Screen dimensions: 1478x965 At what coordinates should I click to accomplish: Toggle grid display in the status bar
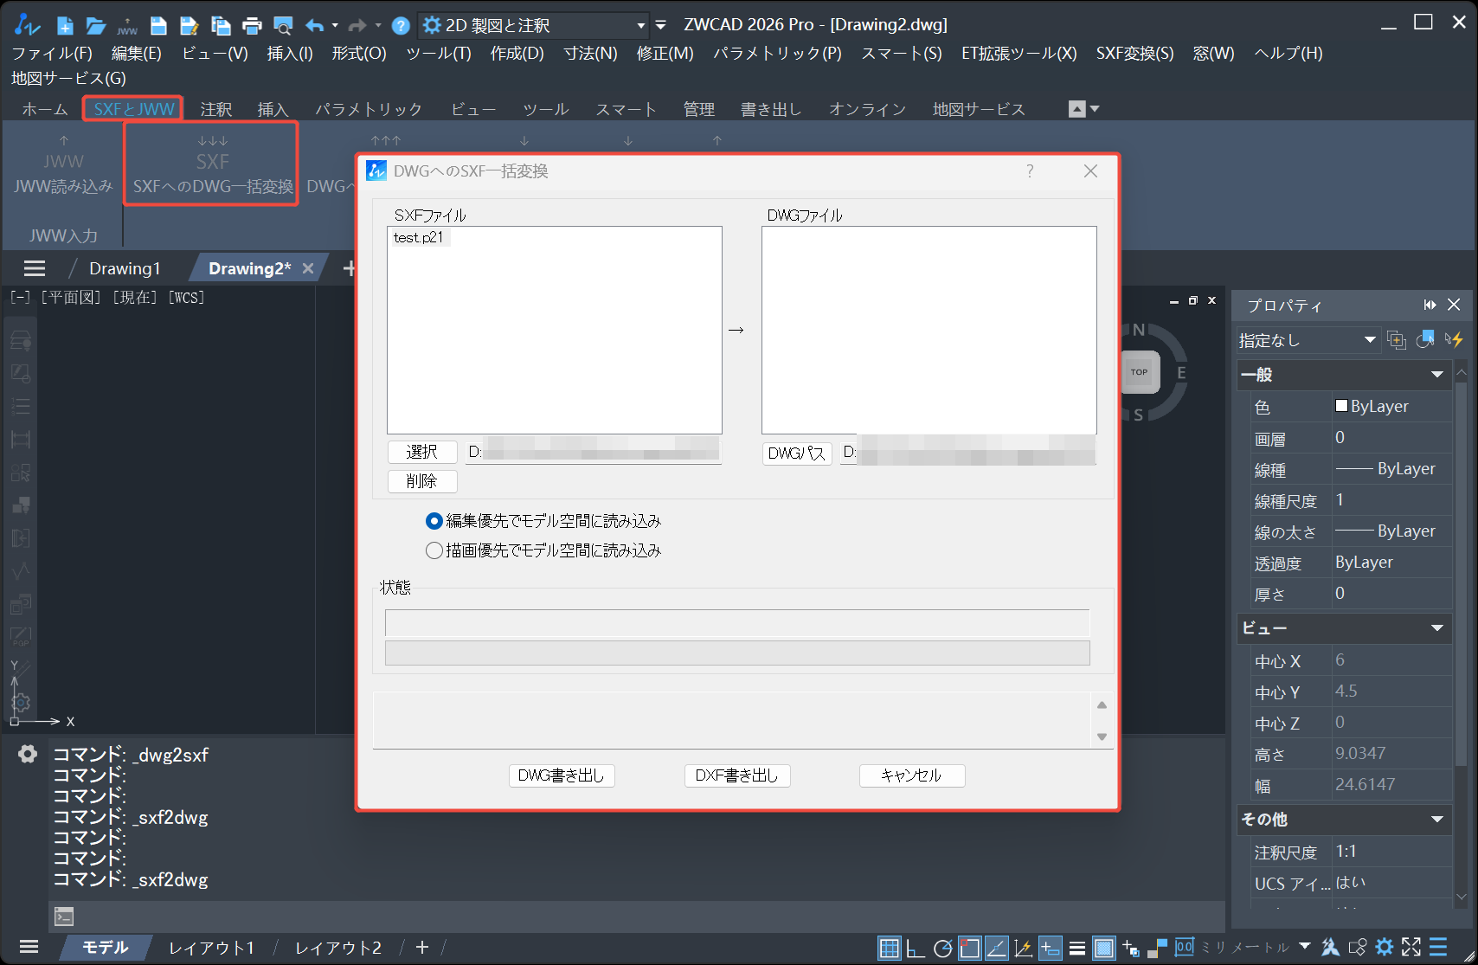click(890, 947)
